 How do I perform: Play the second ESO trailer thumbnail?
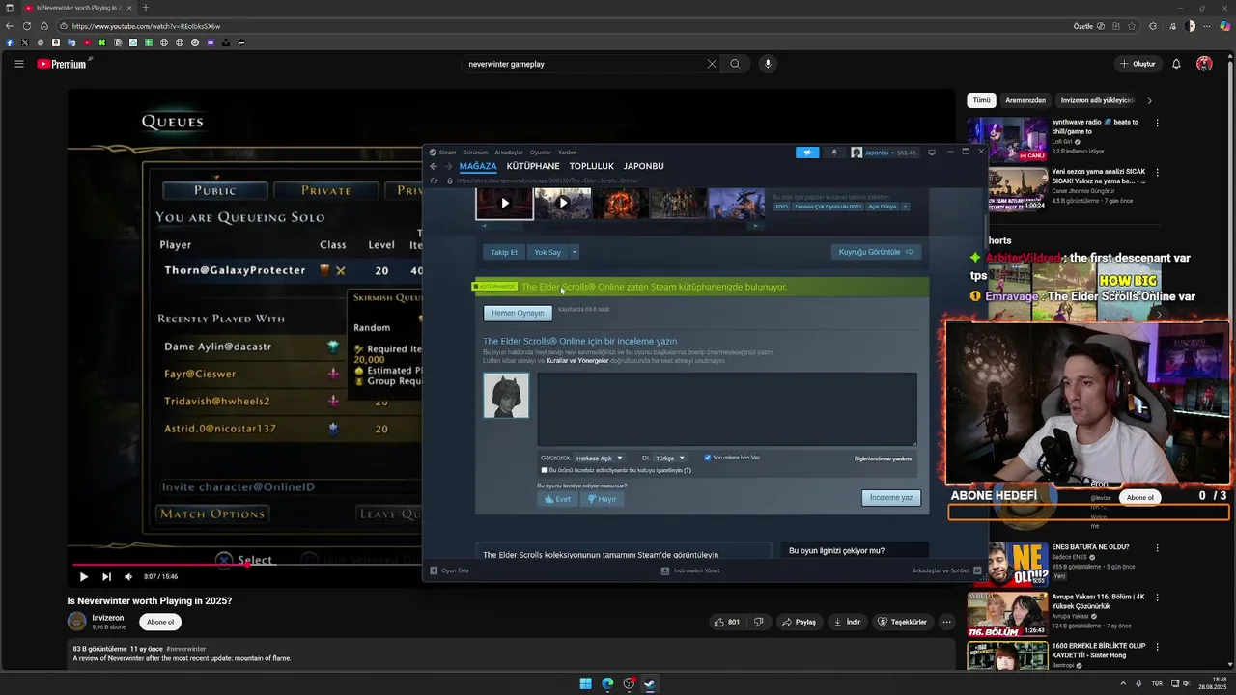point(563,203)
